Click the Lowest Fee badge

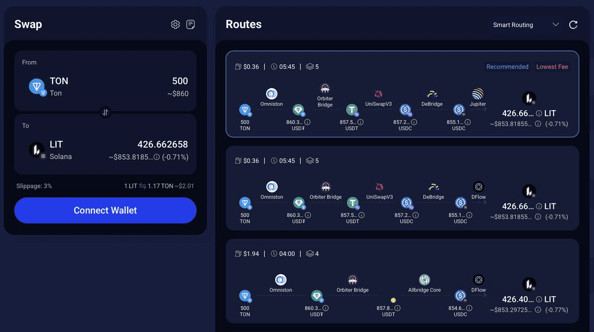pyautogui.click(x=552, y=67)
